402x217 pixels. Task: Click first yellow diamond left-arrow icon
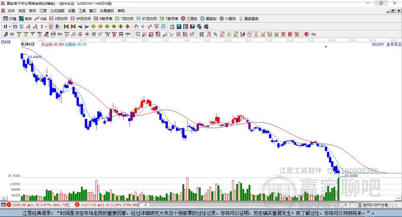click(x=93, y=27)
